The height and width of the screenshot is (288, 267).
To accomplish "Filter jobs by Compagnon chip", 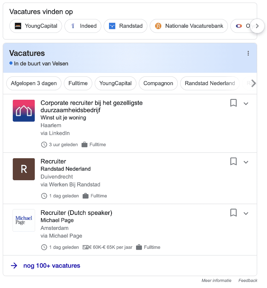I will click(x=158, y=83).
